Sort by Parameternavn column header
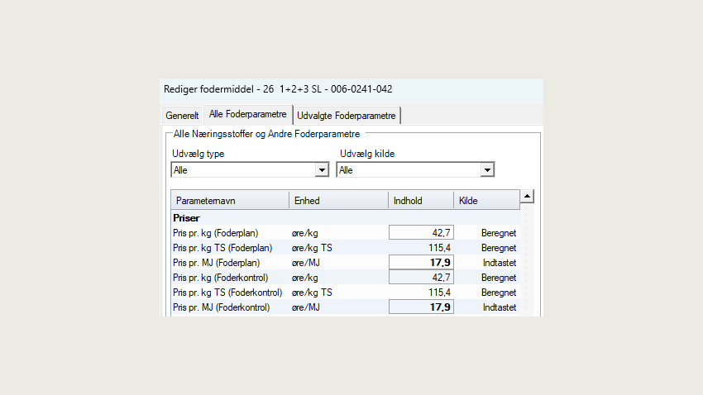 click(x=230, y=201)
